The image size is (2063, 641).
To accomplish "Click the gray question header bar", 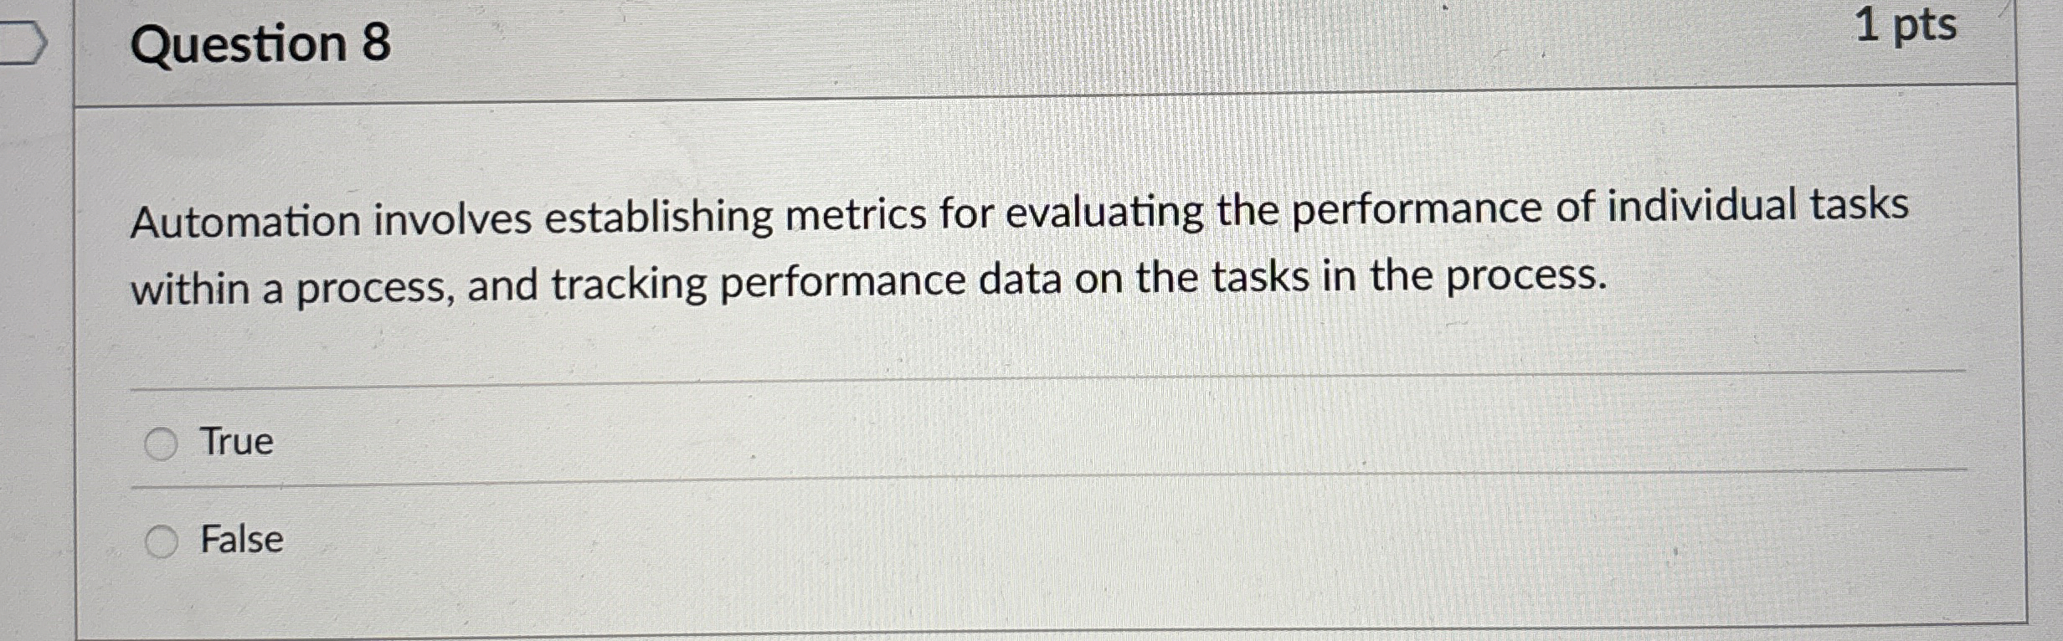I will [x=1045, y=46].
